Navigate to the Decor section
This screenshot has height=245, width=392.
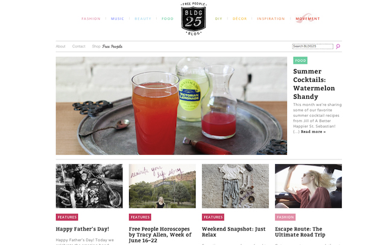click(239, 19)
